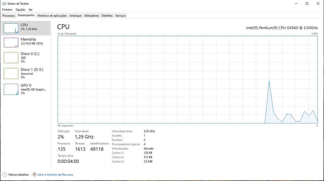Collapse view with Menos detalhes chevron icon

5,175
